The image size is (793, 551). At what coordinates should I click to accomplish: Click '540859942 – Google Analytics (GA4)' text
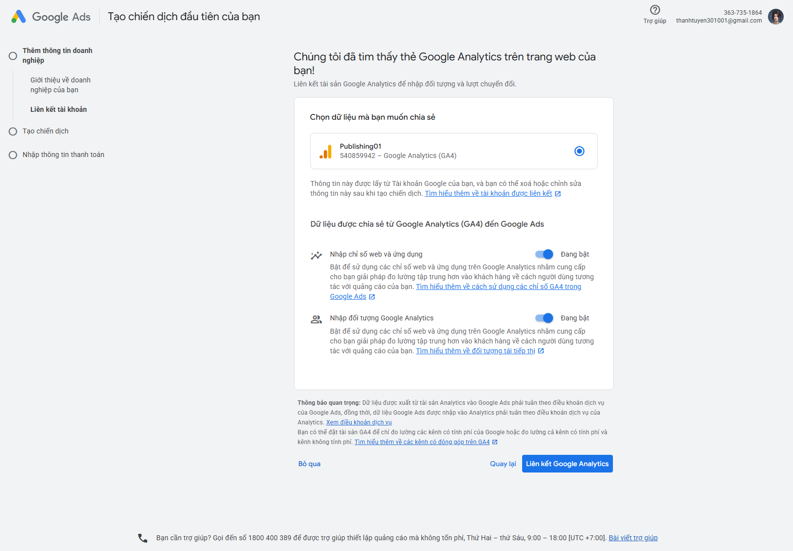(398, 156)
